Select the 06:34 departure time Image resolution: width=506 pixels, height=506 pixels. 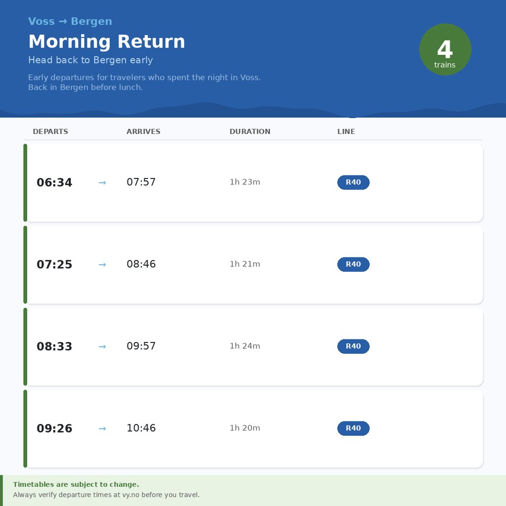point(54,183)
